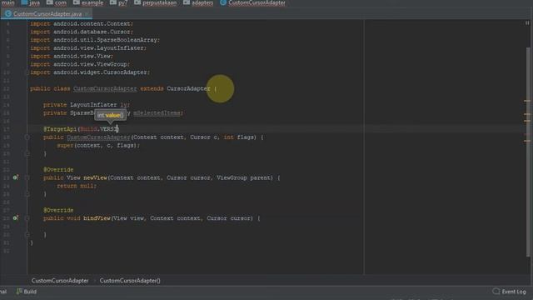Open the 'example' package breadcrumb
Image resolution: width=533 pixels, height=300 pixels.
pos(88,3)
